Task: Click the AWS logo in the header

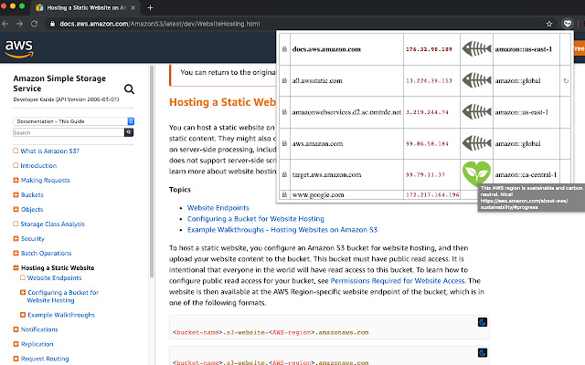Action: (x=19, y=48)
